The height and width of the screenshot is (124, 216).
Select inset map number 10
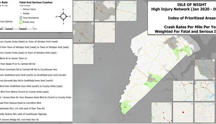tap(205, 90)
